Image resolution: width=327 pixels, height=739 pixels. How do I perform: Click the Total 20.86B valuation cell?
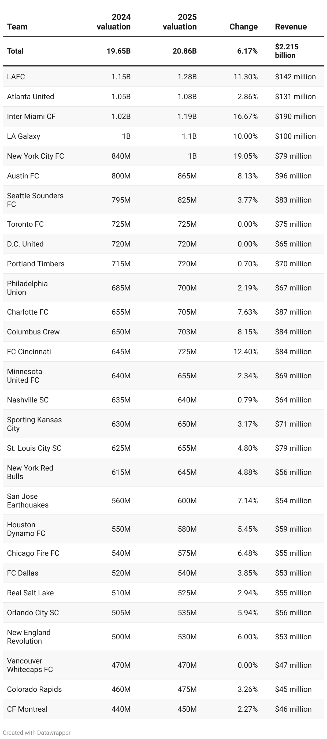[185, 51]
